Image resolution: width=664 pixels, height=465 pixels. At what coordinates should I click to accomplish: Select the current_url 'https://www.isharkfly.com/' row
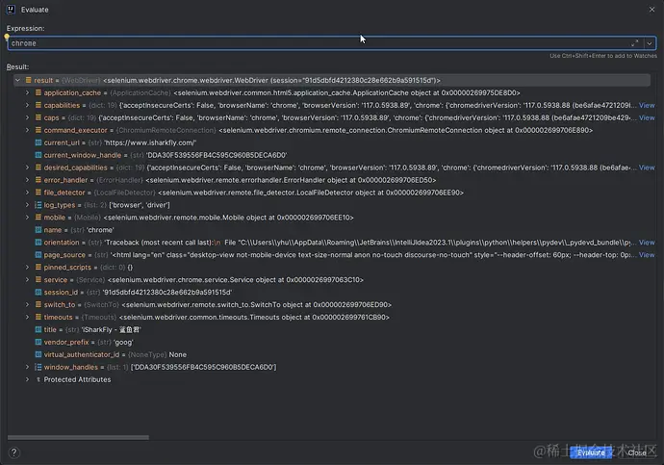[x=332, y=142]
